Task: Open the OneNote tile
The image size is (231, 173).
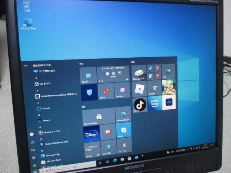Action: 122,90
